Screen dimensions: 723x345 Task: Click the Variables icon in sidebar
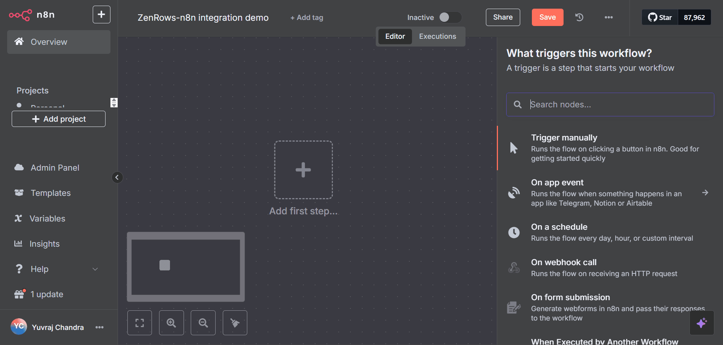click(x=18, y=218)
